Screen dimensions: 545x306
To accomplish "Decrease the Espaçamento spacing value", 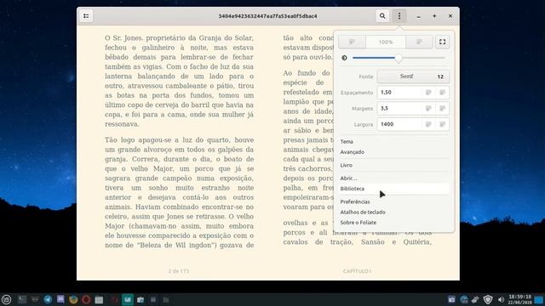I will (428, 93).
